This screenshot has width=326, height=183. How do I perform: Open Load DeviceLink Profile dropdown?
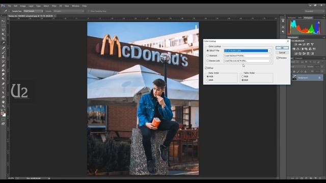pos(248,61)
